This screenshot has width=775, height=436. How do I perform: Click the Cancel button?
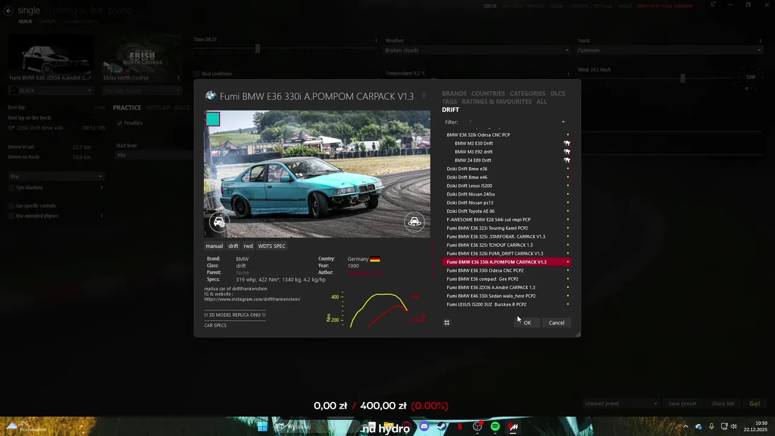point(556,323)
